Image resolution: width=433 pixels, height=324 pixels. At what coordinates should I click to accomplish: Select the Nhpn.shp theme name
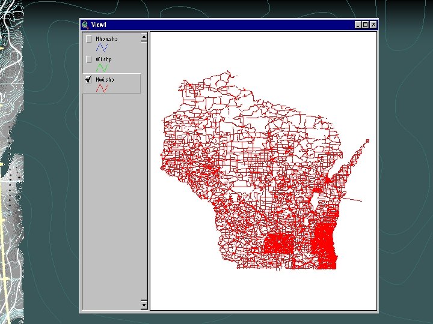click(106, 39)
